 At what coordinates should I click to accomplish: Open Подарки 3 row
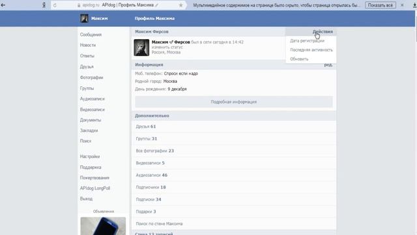[x=234, y=211]
